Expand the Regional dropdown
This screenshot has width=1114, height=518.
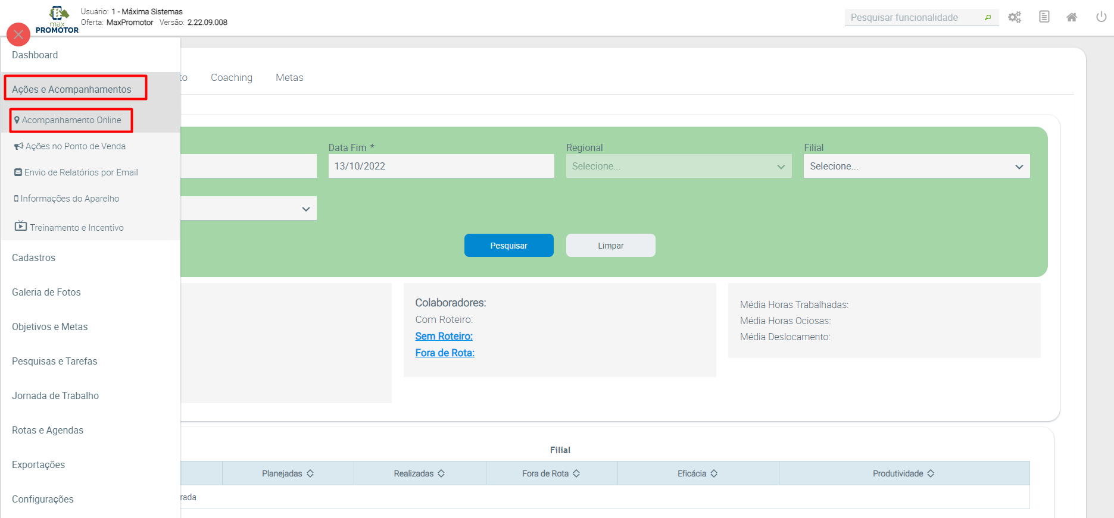678,166
